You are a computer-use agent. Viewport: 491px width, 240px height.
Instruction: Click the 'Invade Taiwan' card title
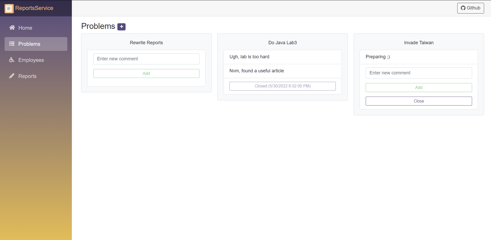point(419,43)
